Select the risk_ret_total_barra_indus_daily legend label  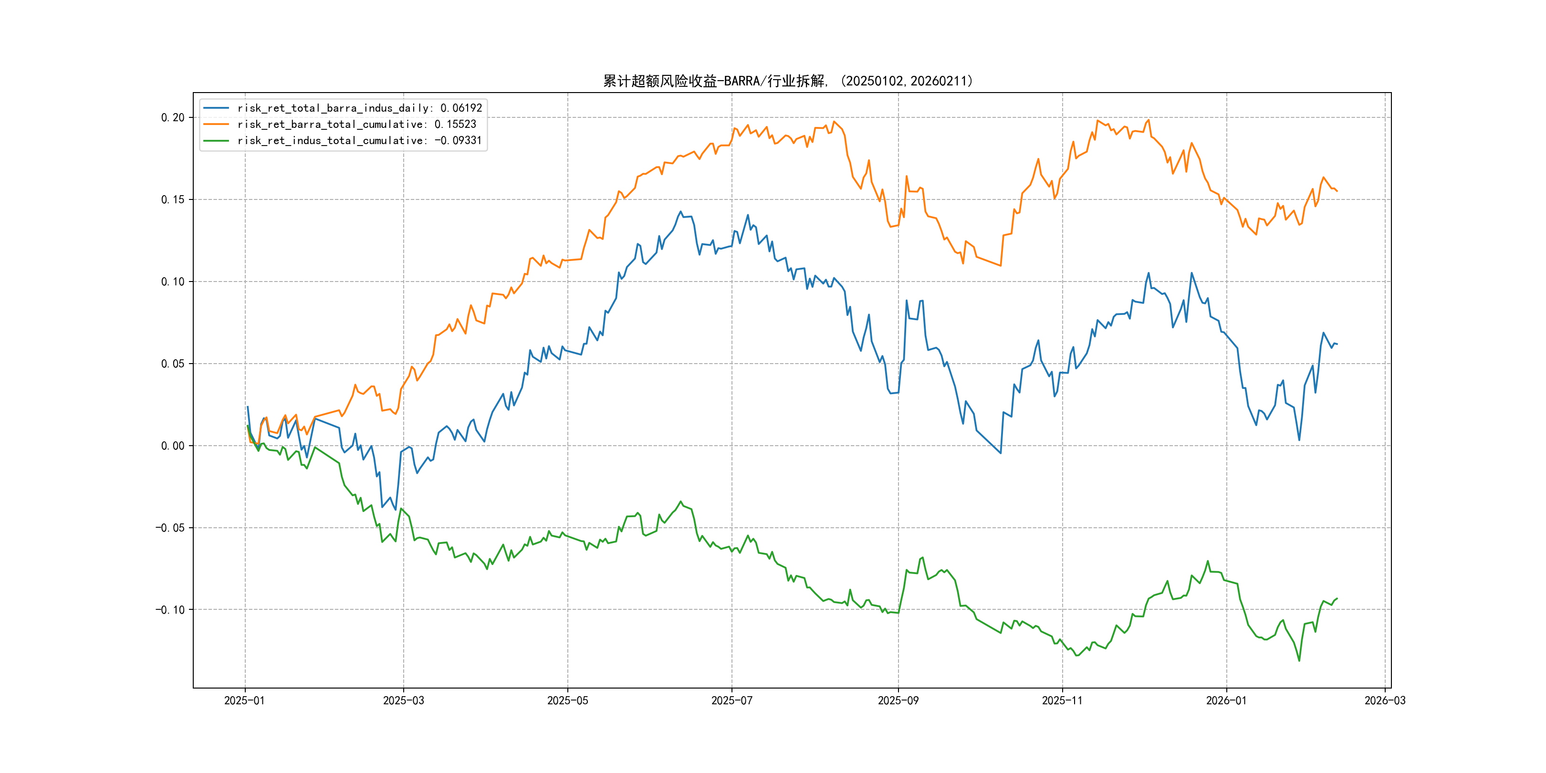pos(359,108)
